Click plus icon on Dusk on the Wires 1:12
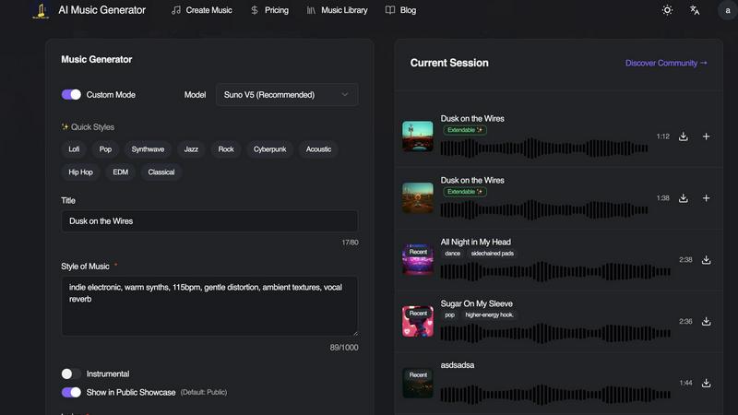Viewport: 738px width, 415px height. point(706,136)
